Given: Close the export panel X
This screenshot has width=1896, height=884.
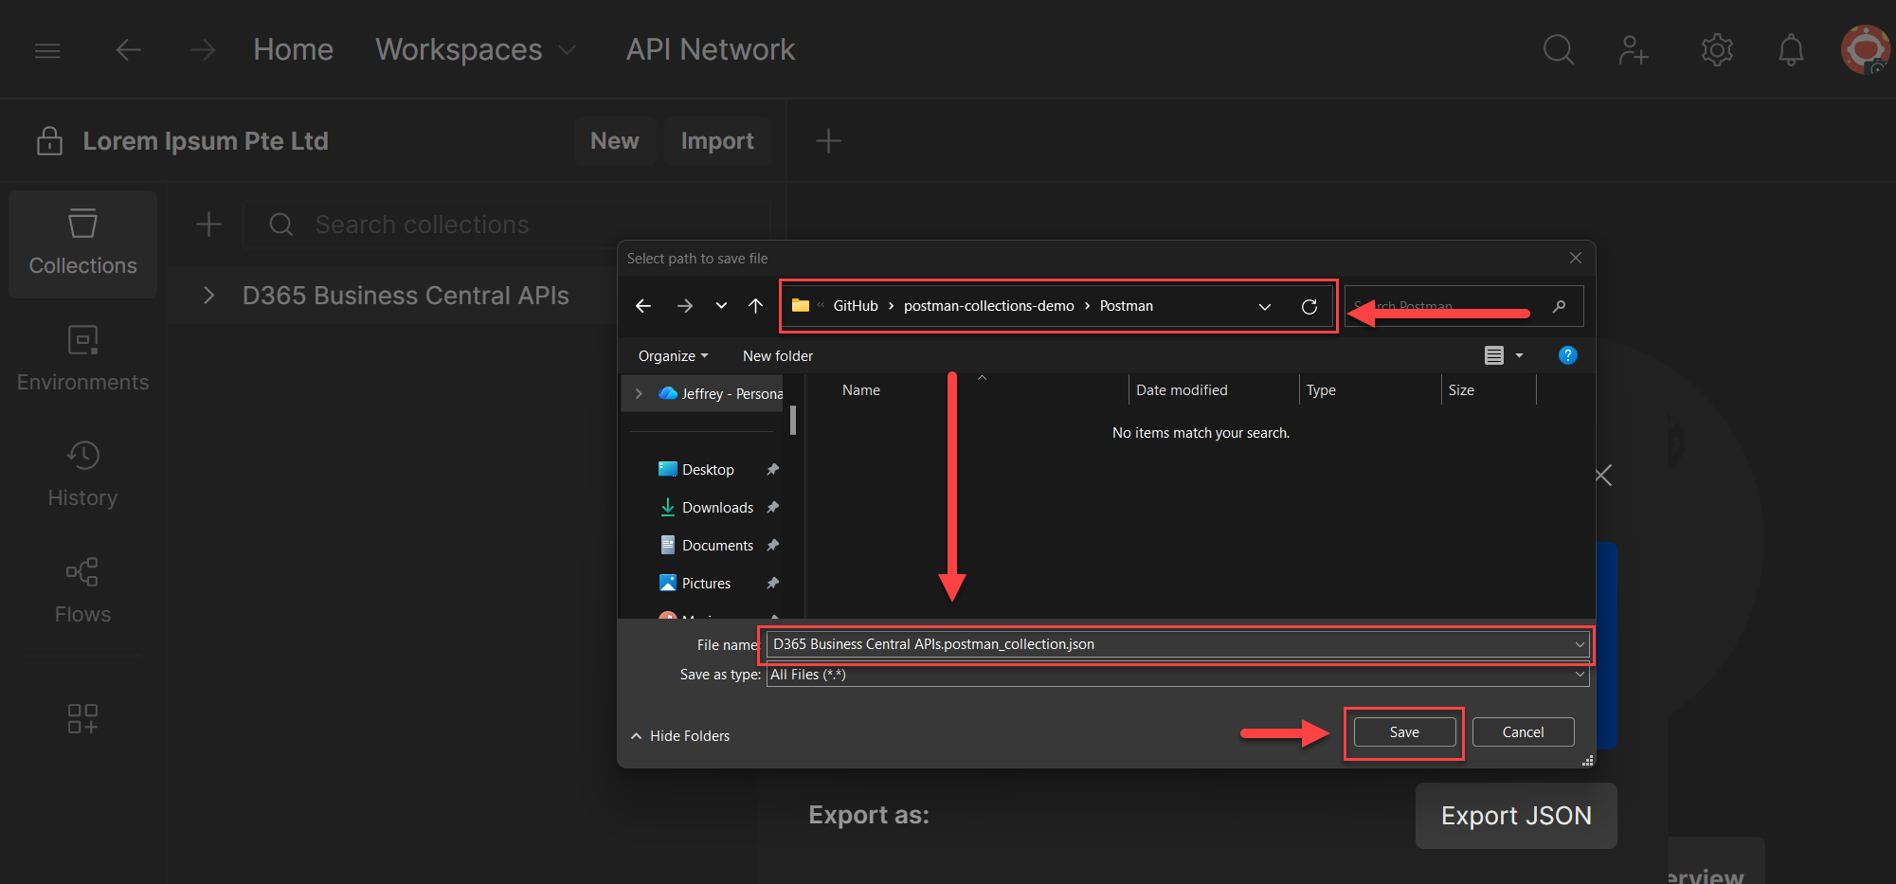Looking at the screenshot, I should point(1603,476).
